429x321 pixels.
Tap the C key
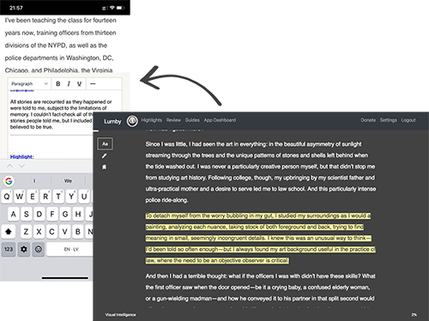click(x=51, y=232)
